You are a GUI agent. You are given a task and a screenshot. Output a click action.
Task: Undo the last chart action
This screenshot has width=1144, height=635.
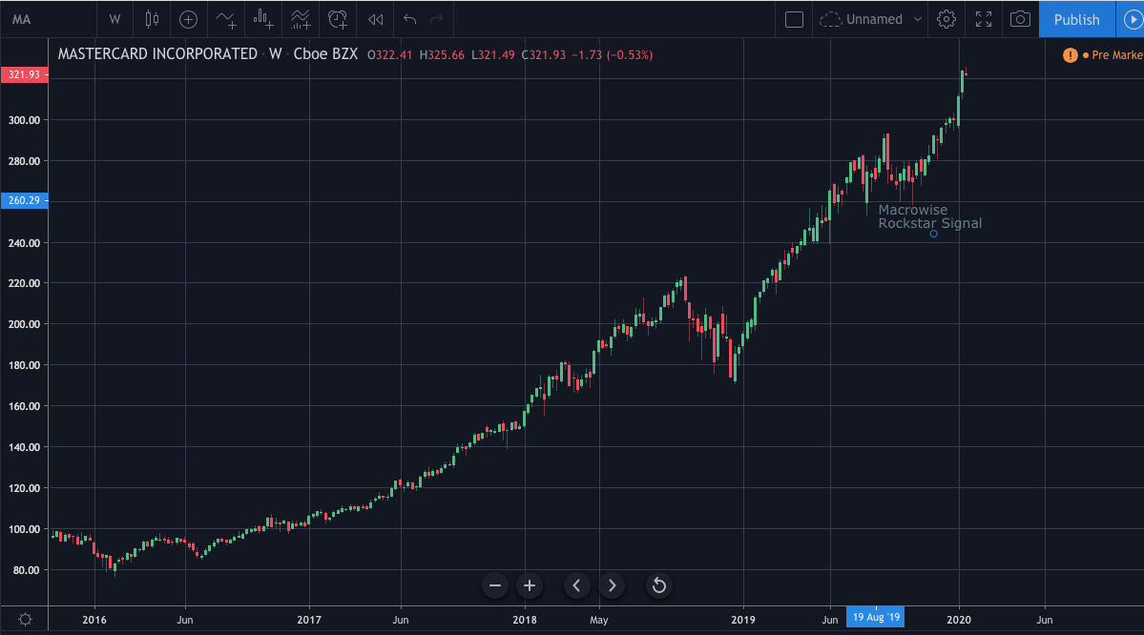coord(409,20)
